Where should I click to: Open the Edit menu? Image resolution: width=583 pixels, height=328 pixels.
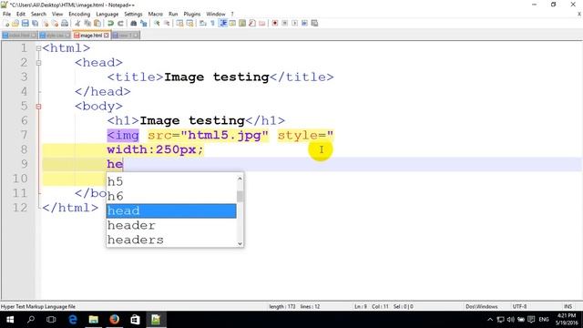click(x=21, y=14)
